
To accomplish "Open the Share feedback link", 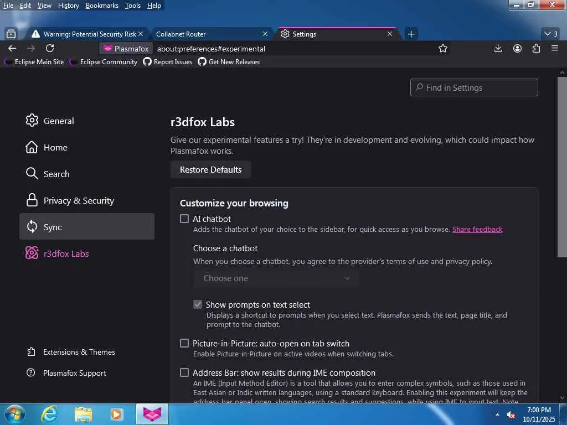I will (477, 229).
